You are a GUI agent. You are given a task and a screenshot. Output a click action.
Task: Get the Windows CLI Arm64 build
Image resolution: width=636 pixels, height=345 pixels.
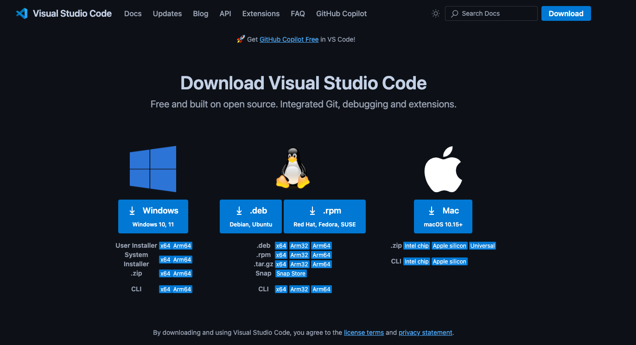click(182, 289)
